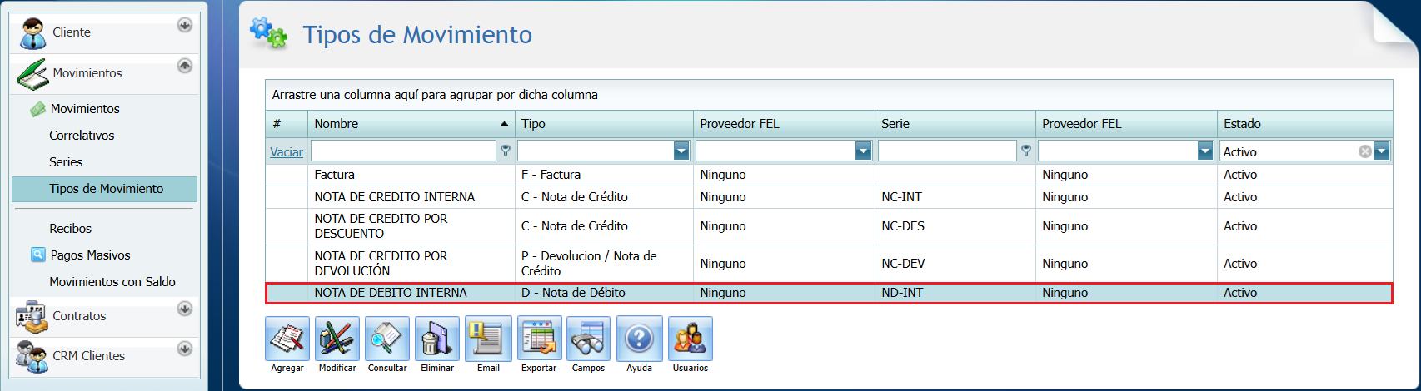Click the ND-INT serie cell

[955, 293]
